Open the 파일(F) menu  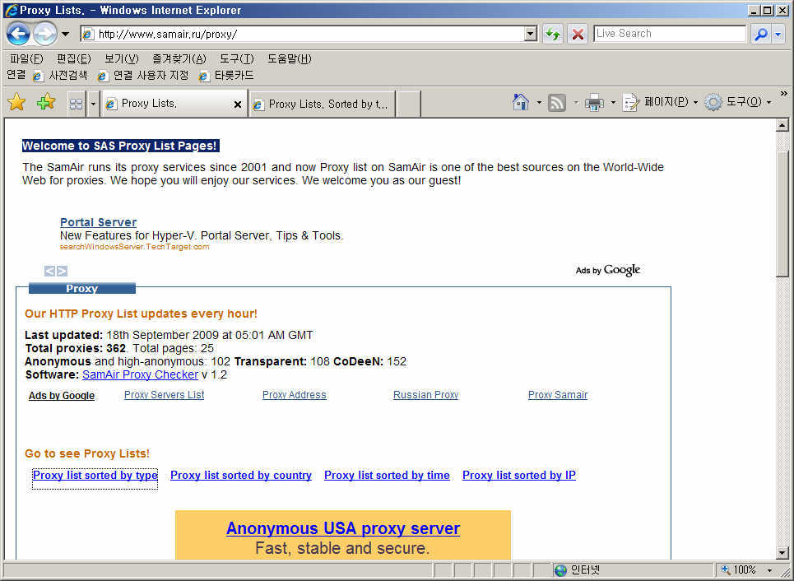click(x=26, y=58)
